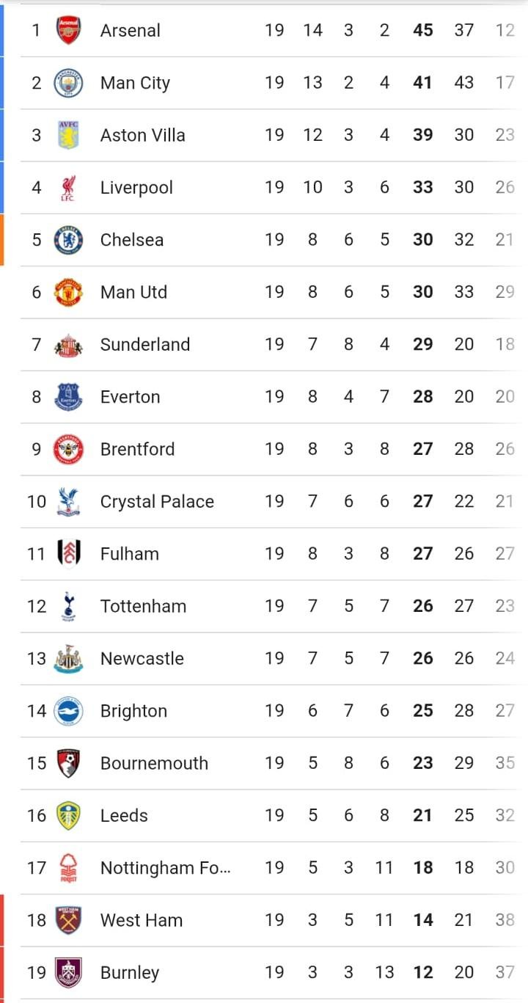Tap the Chelsea club badge
The width and height of the screenshot is (528, 1003).
(68, 240)
